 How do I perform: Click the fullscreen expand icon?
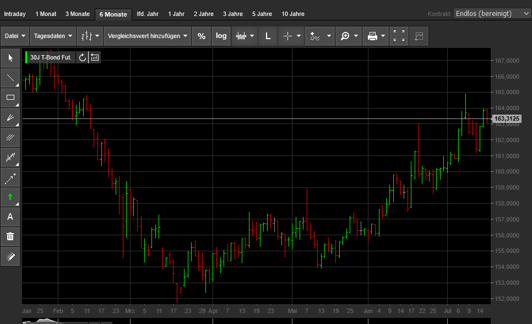pos(399,36)
